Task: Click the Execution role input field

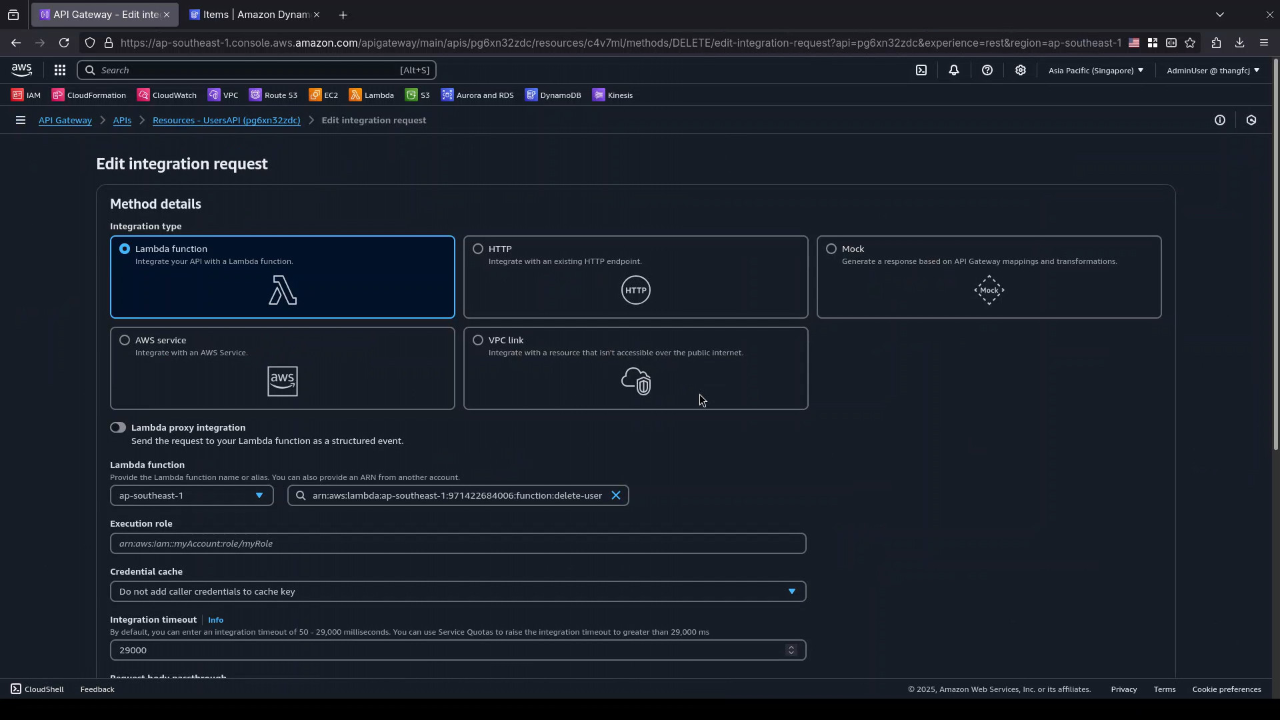Action: click(458, 543)
